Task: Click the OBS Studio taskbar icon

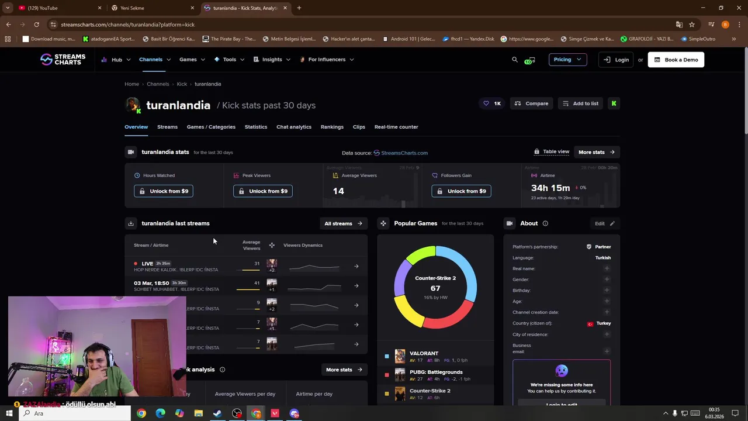Action: 237,413
